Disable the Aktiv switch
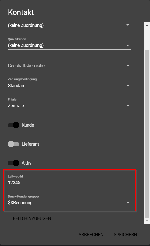This screenshot has height=246, width=150. point(14,163)
